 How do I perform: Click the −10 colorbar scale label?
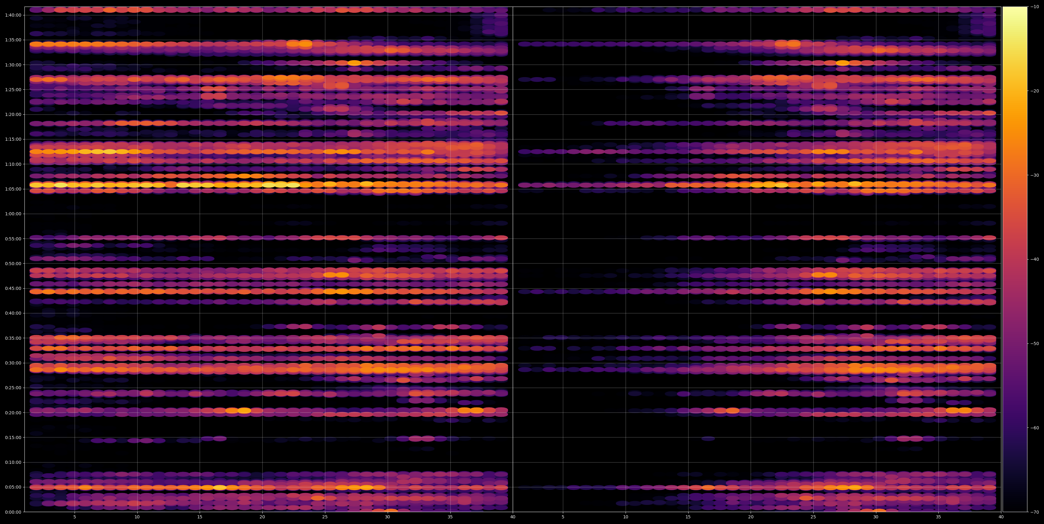tap(1034, 7)
